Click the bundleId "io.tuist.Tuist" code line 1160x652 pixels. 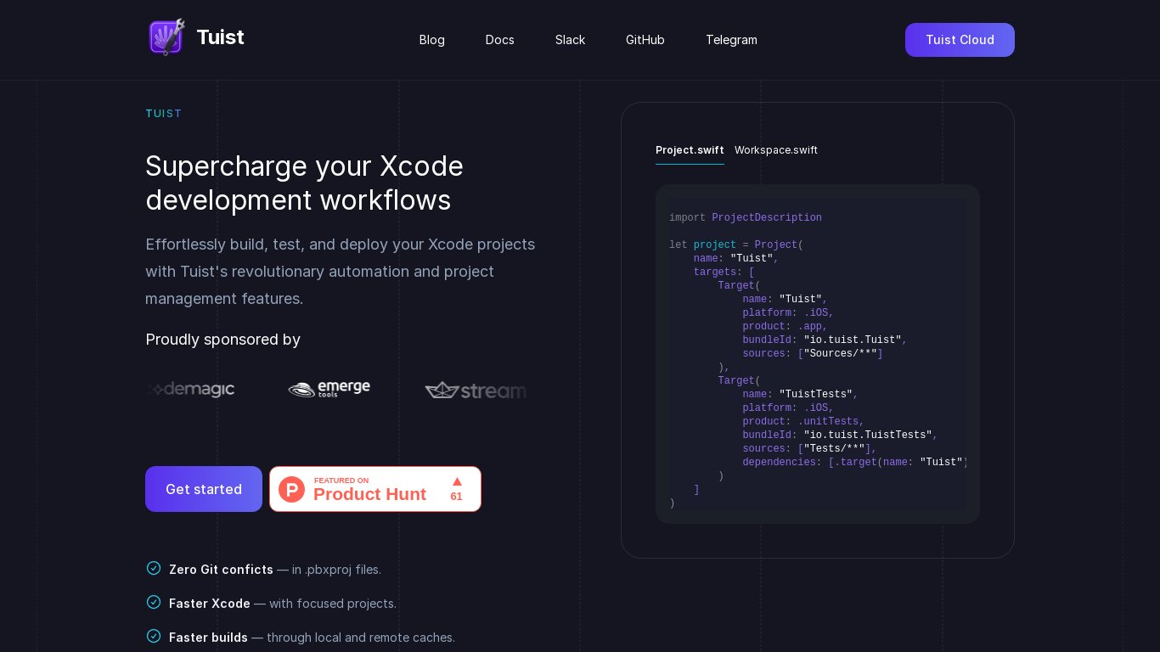coord(825,340)
